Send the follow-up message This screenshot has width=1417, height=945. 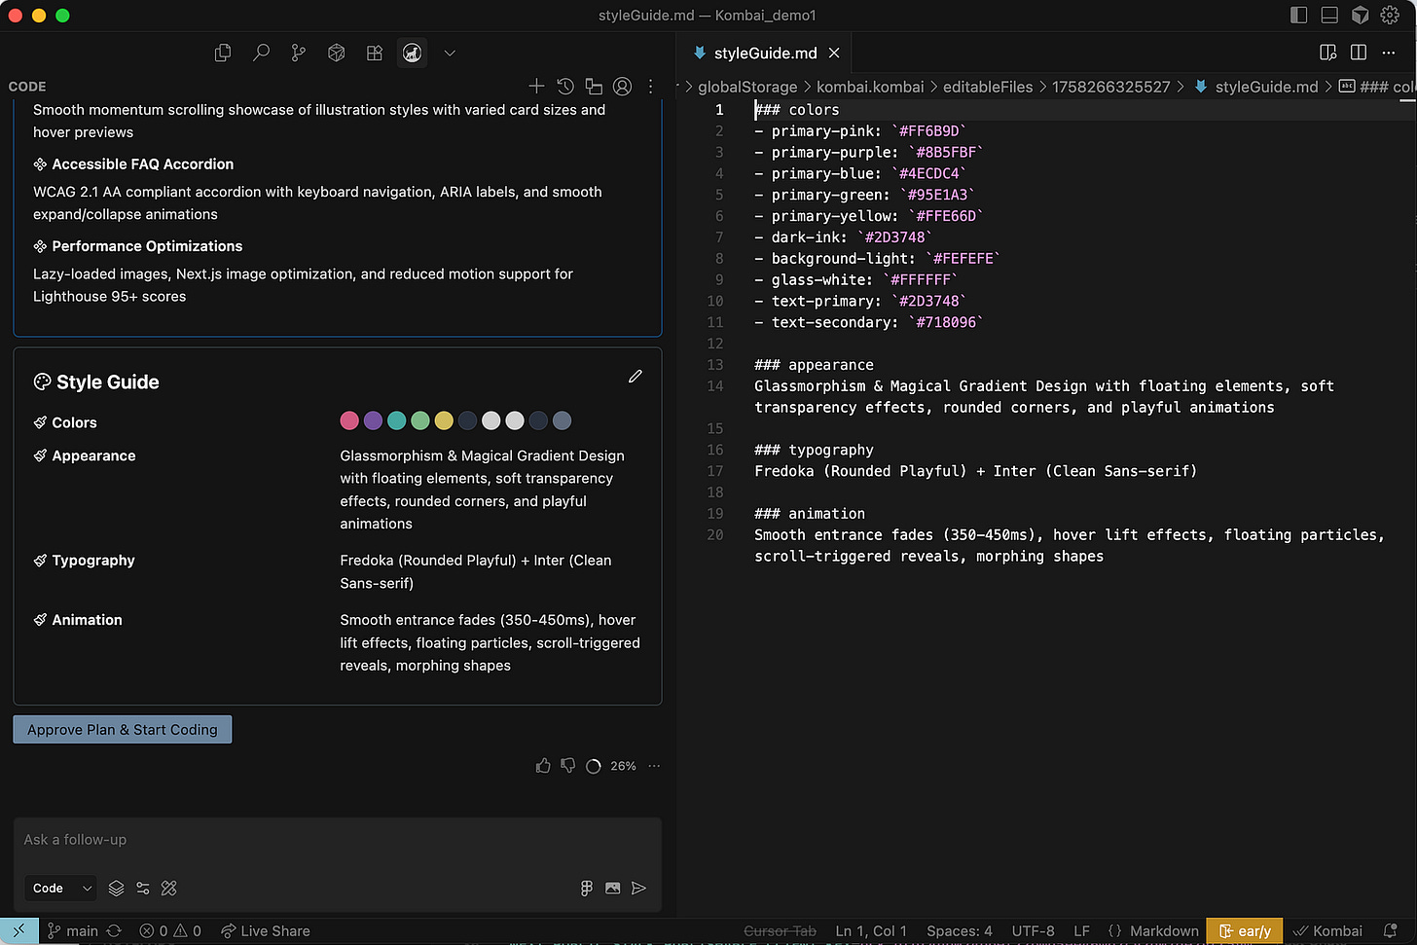pos(638,888)
